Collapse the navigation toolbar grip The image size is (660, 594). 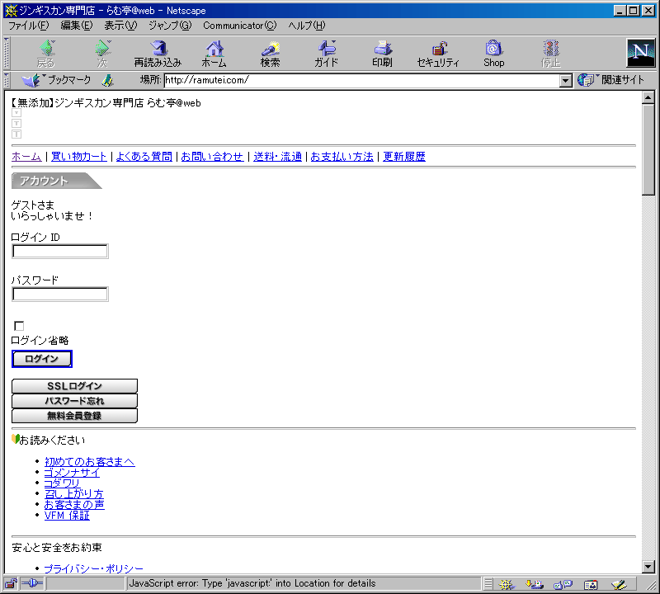[x=7, y=54]
